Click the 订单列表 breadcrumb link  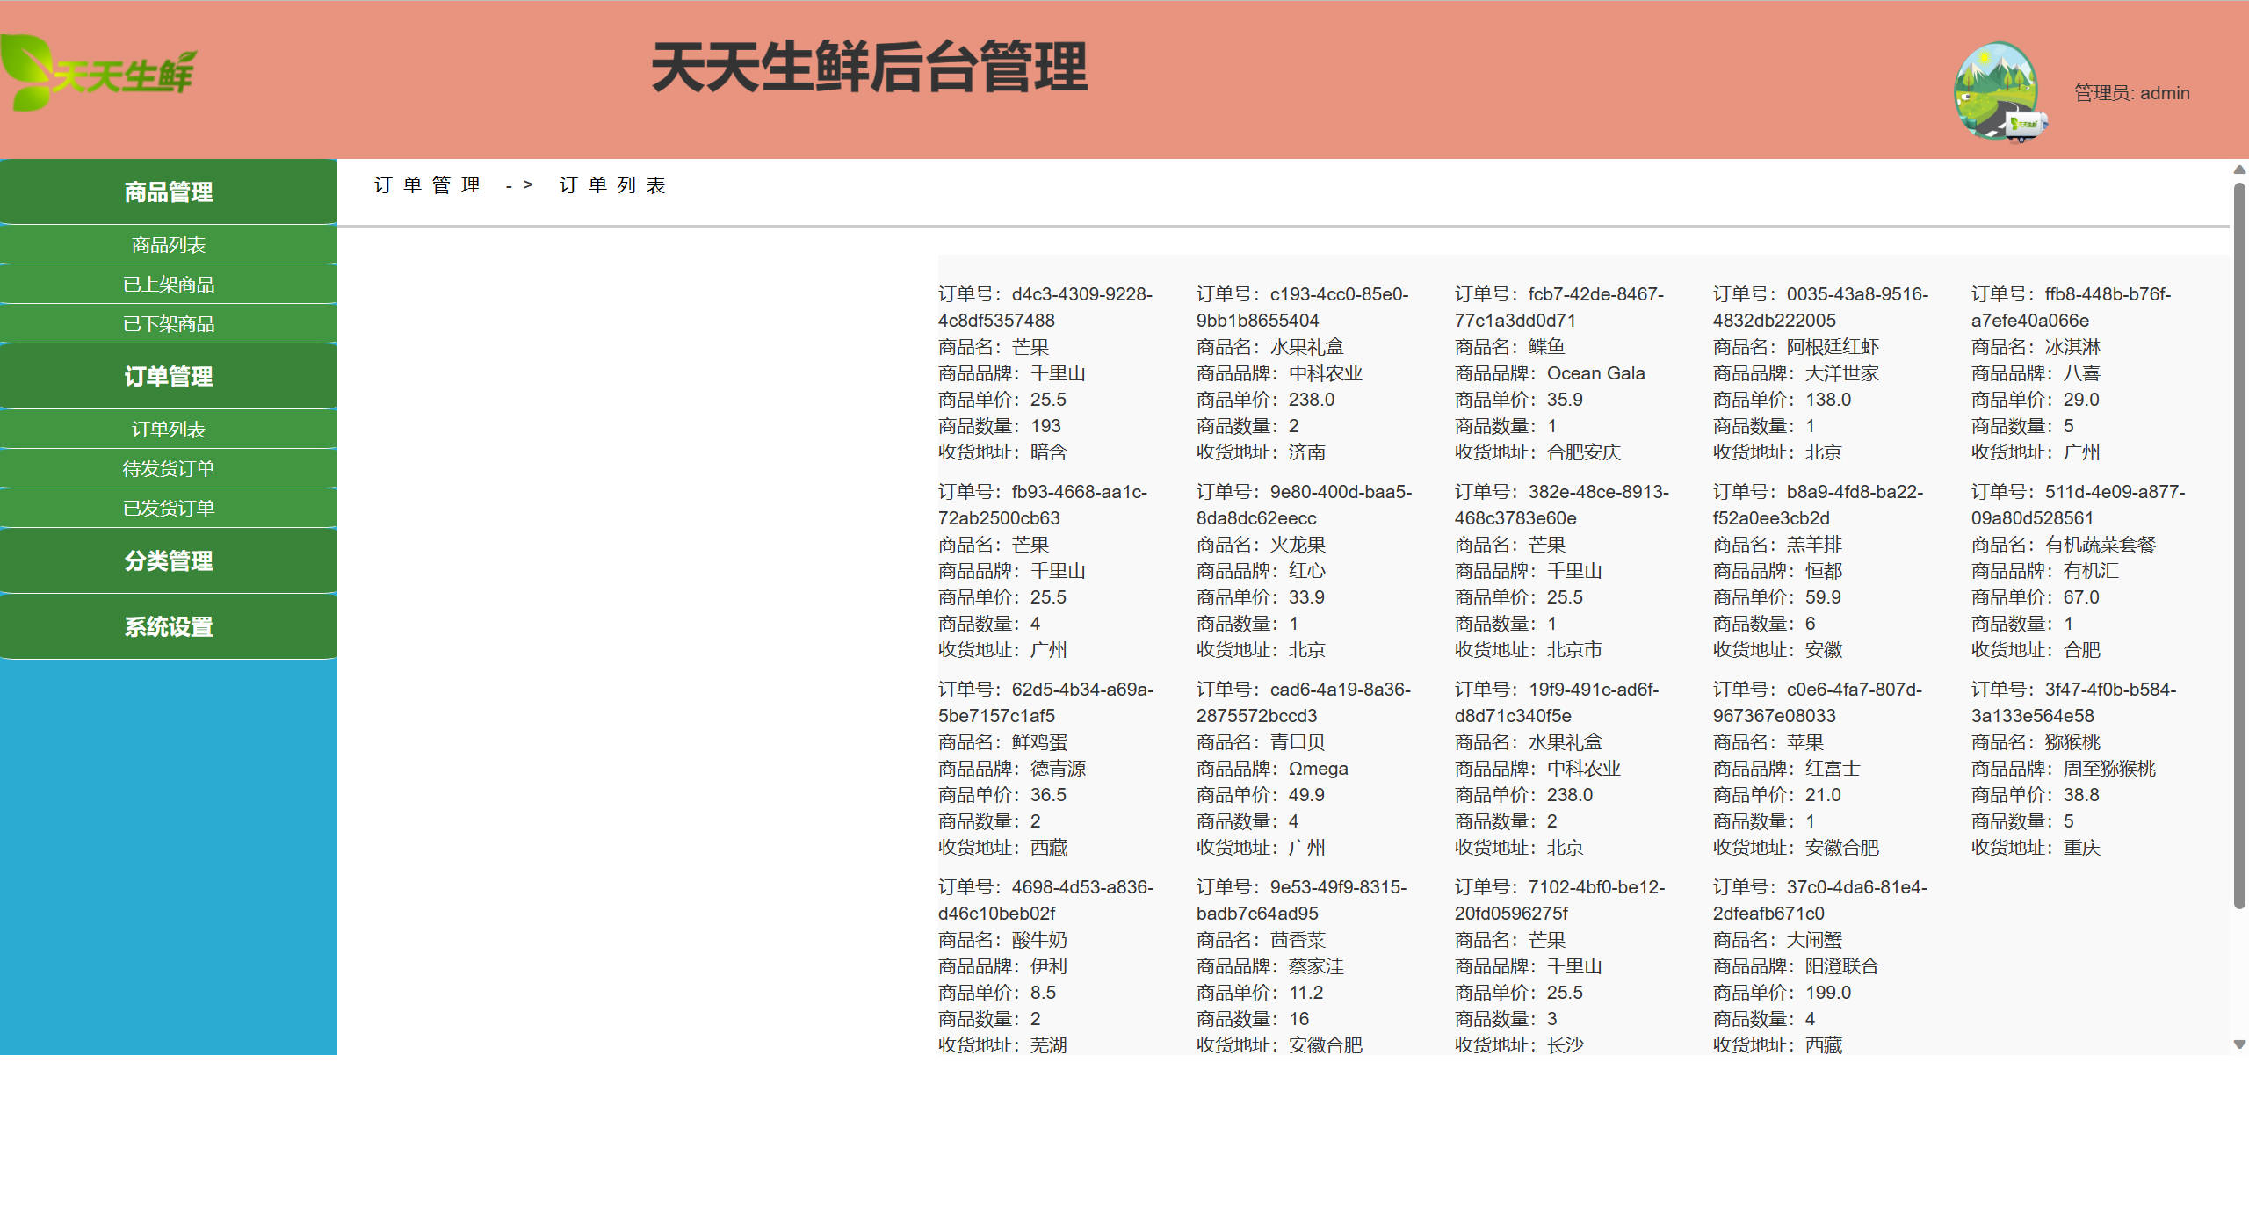coord(613,185)
